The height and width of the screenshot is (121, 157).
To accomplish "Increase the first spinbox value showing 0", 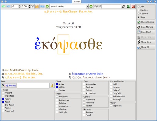I will point(20,5).
